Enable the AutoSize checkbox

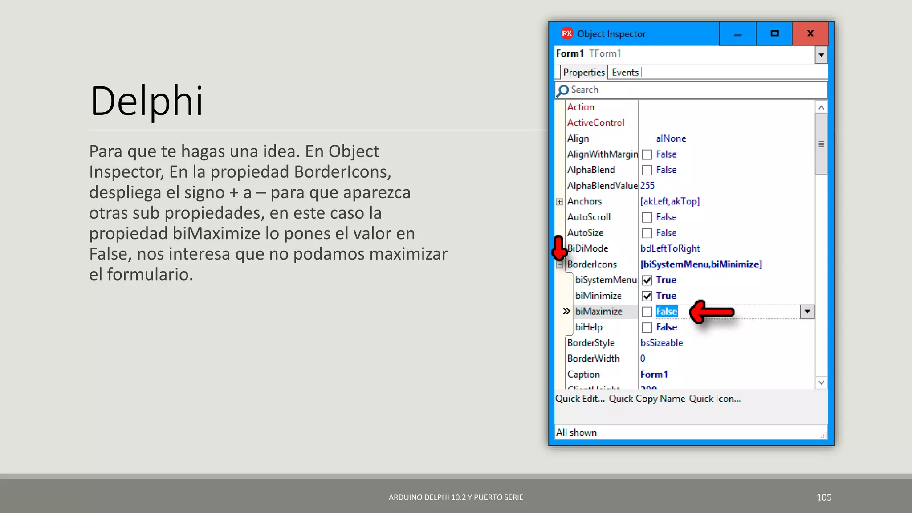647,233
